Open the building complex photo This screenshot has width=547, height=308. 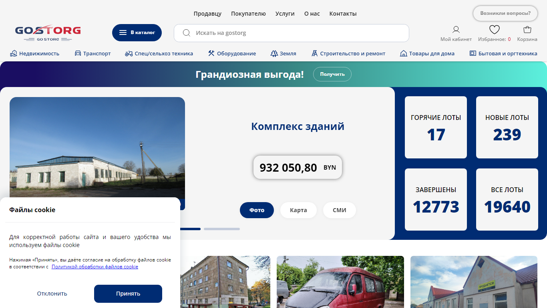pyautogui.click(x=97, y=147)
